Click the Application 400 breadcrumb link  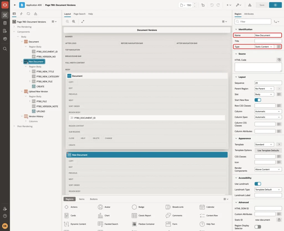click(x=34, y=5)
